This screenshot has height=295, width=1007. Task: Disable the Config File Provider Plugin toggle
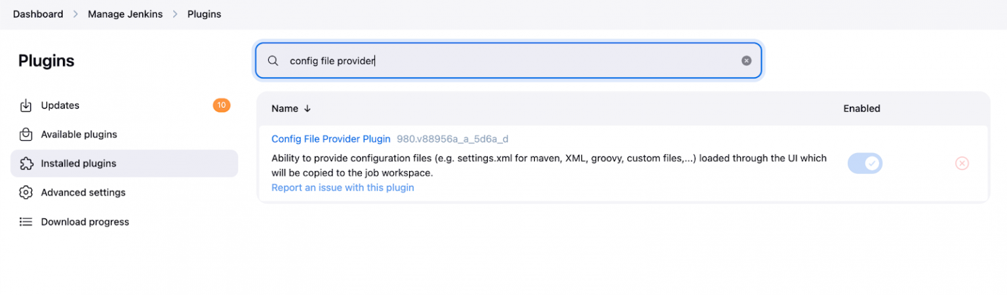pyautogui.click(x=865, y=164)
